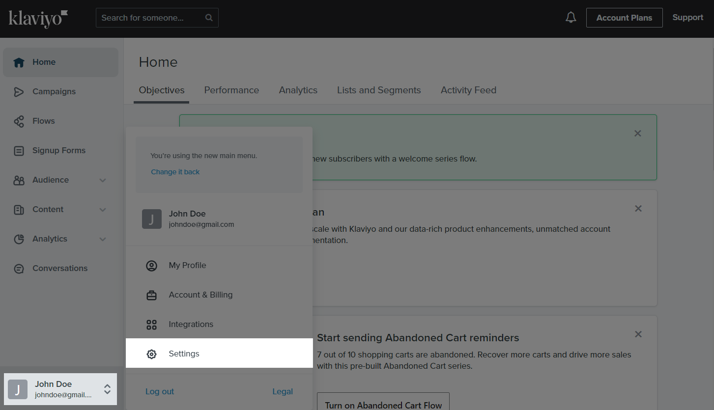Expand the Content submenu chevron
Viewport: 714px width, 410px height.
click(x=103, y=210)
